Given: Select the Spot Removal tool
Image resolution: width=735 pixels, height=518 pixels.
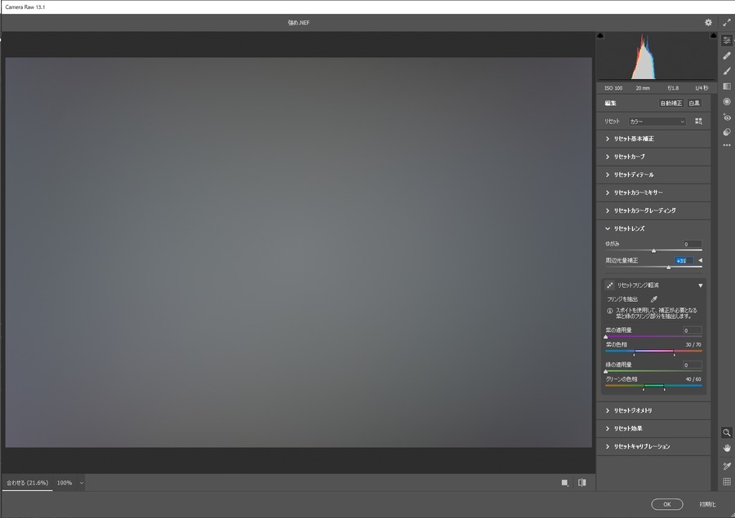Looking at the screenshot, I should (727, 55).
